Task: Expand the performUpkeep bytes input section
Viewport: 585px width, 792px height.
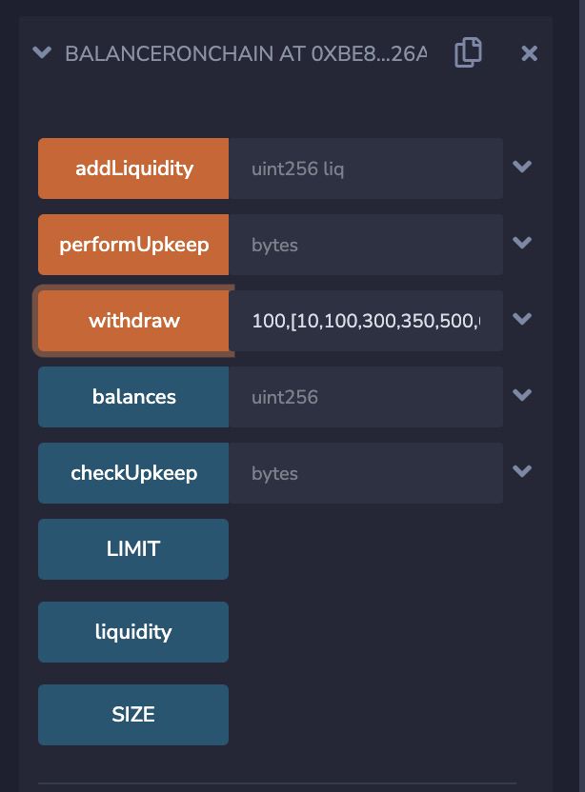Action: [522, 242]
